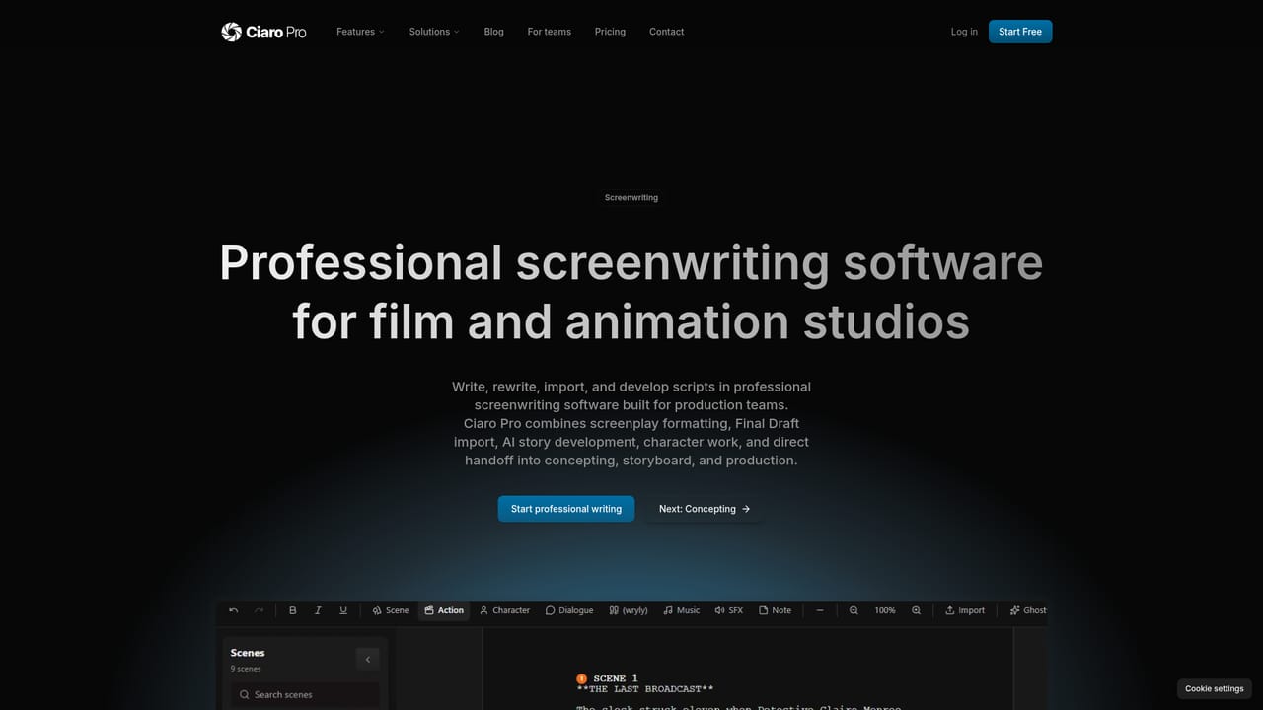The image size is (1263, 710).
Task: Select the (wryly) parenthetical element
Action: [629, 610]
